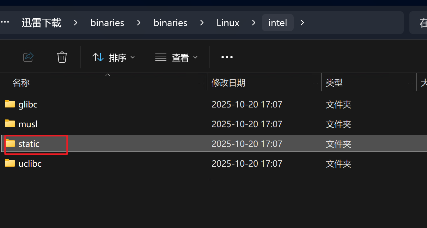Click the Delete trash can icon
This screenshot has height=228, width=427.
pos(62,57)
